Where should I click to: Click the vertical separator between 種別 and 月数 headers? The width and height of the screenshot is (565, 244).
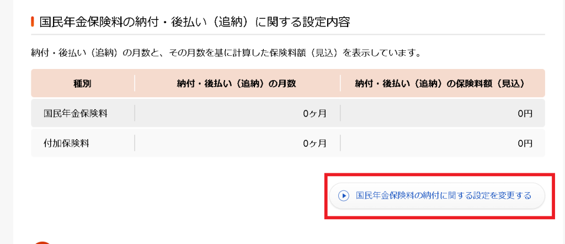[x=135, y=83]
